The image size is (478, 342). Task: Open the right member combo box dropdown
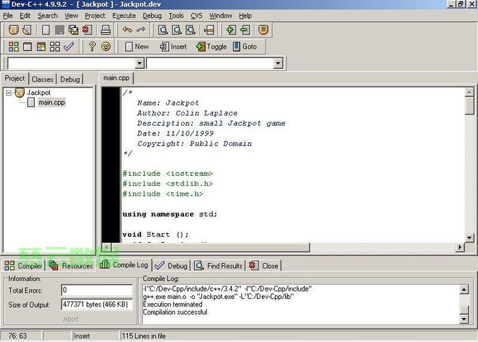coord(278,64)
